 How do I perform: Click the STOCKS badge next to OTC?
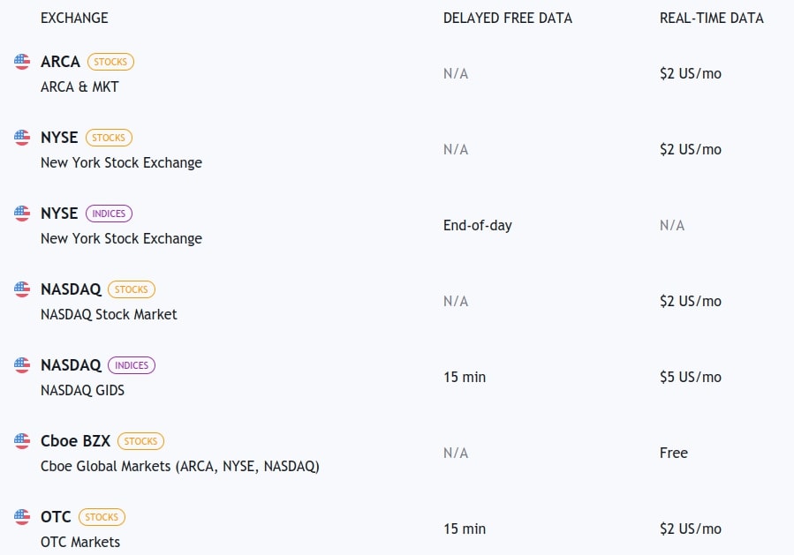[x=102, y=517]
